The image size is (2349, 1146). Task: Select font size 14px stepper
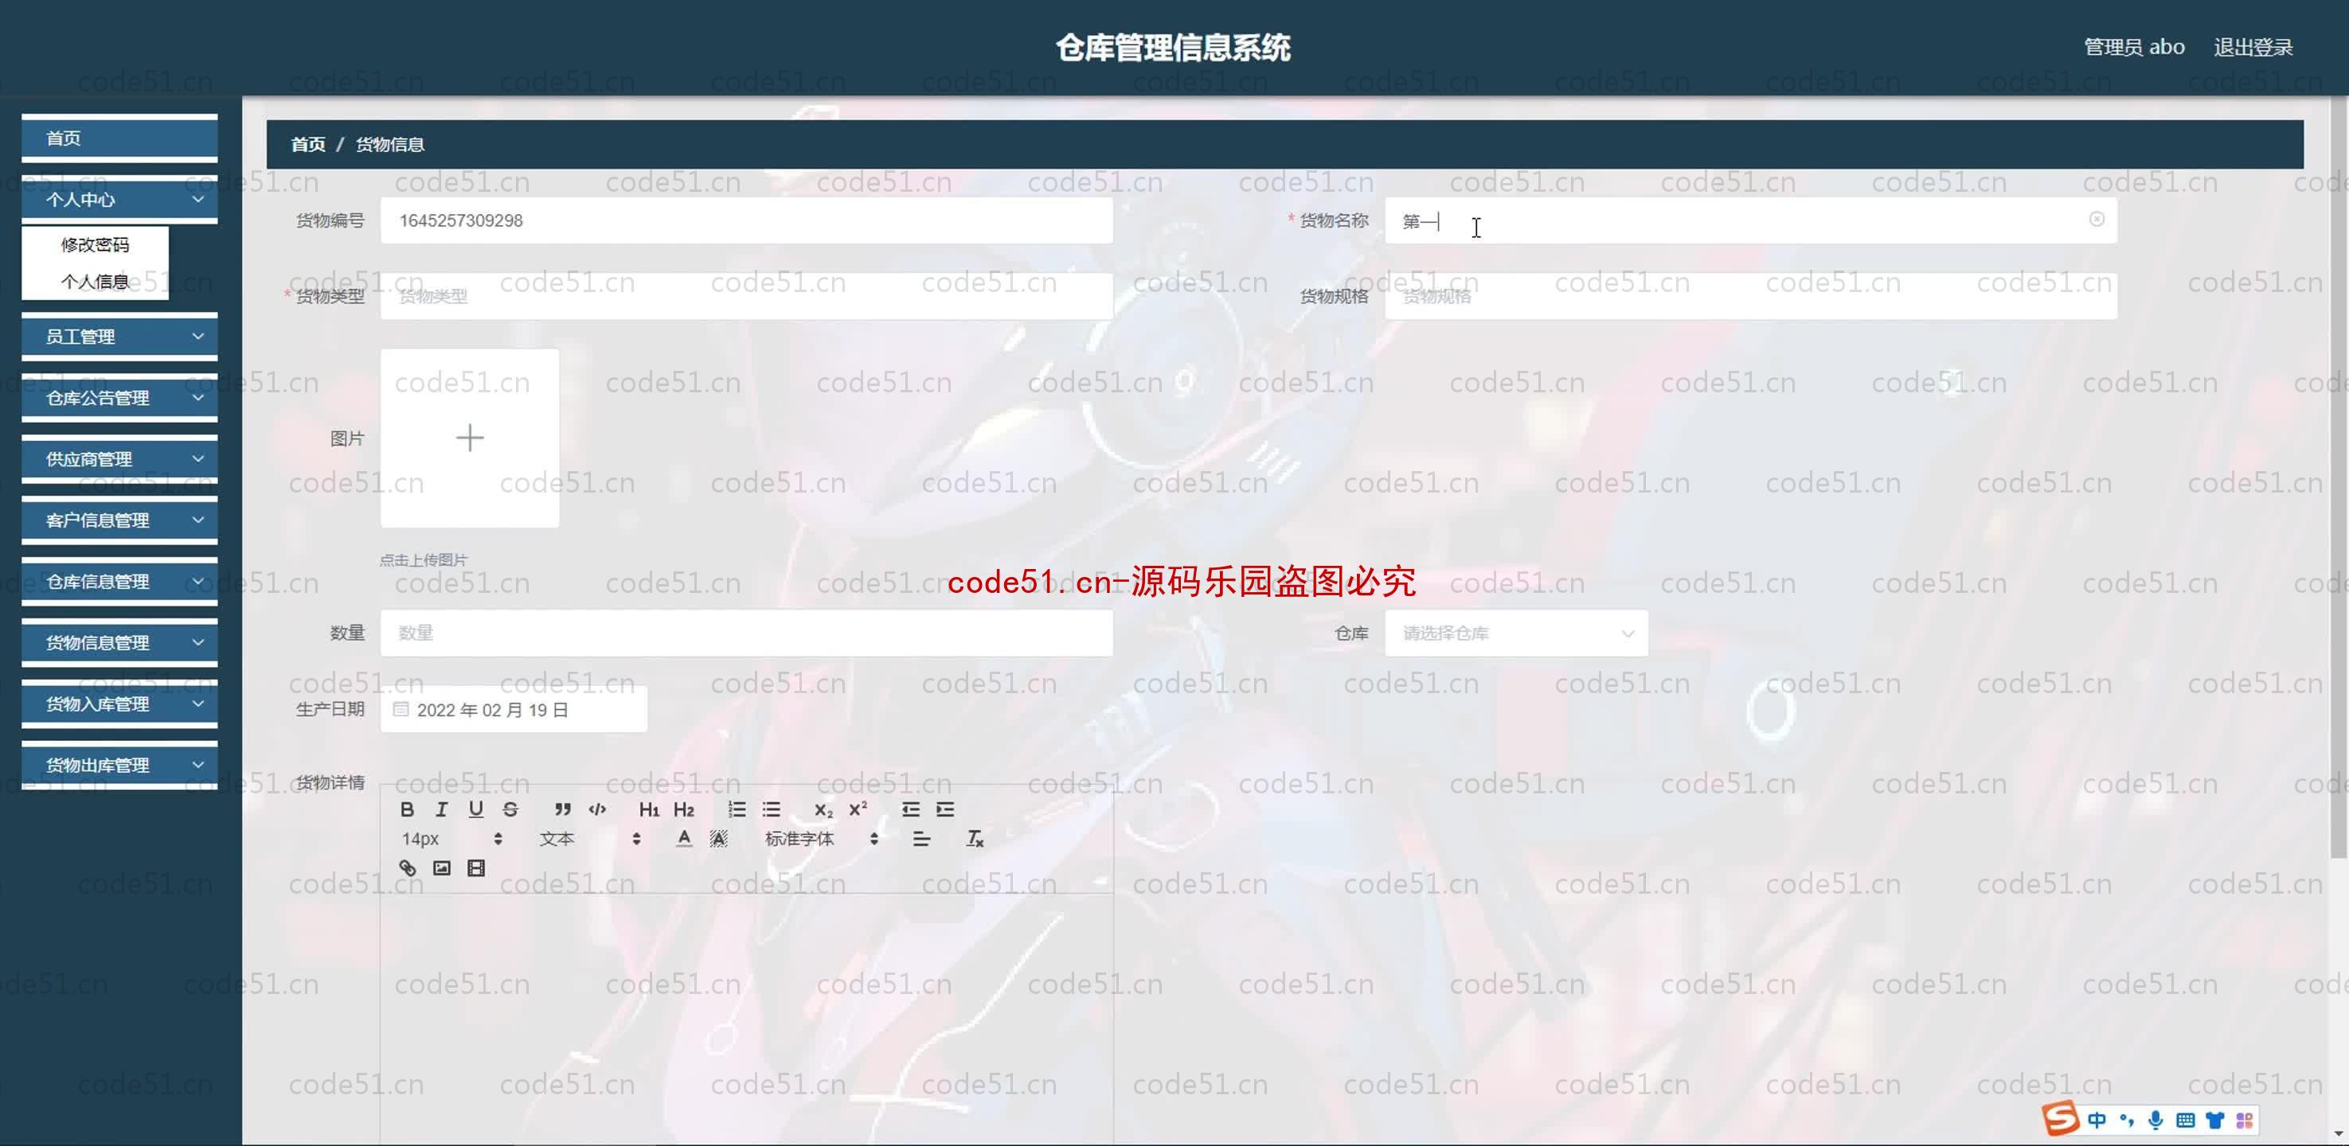tap(498, 837)
